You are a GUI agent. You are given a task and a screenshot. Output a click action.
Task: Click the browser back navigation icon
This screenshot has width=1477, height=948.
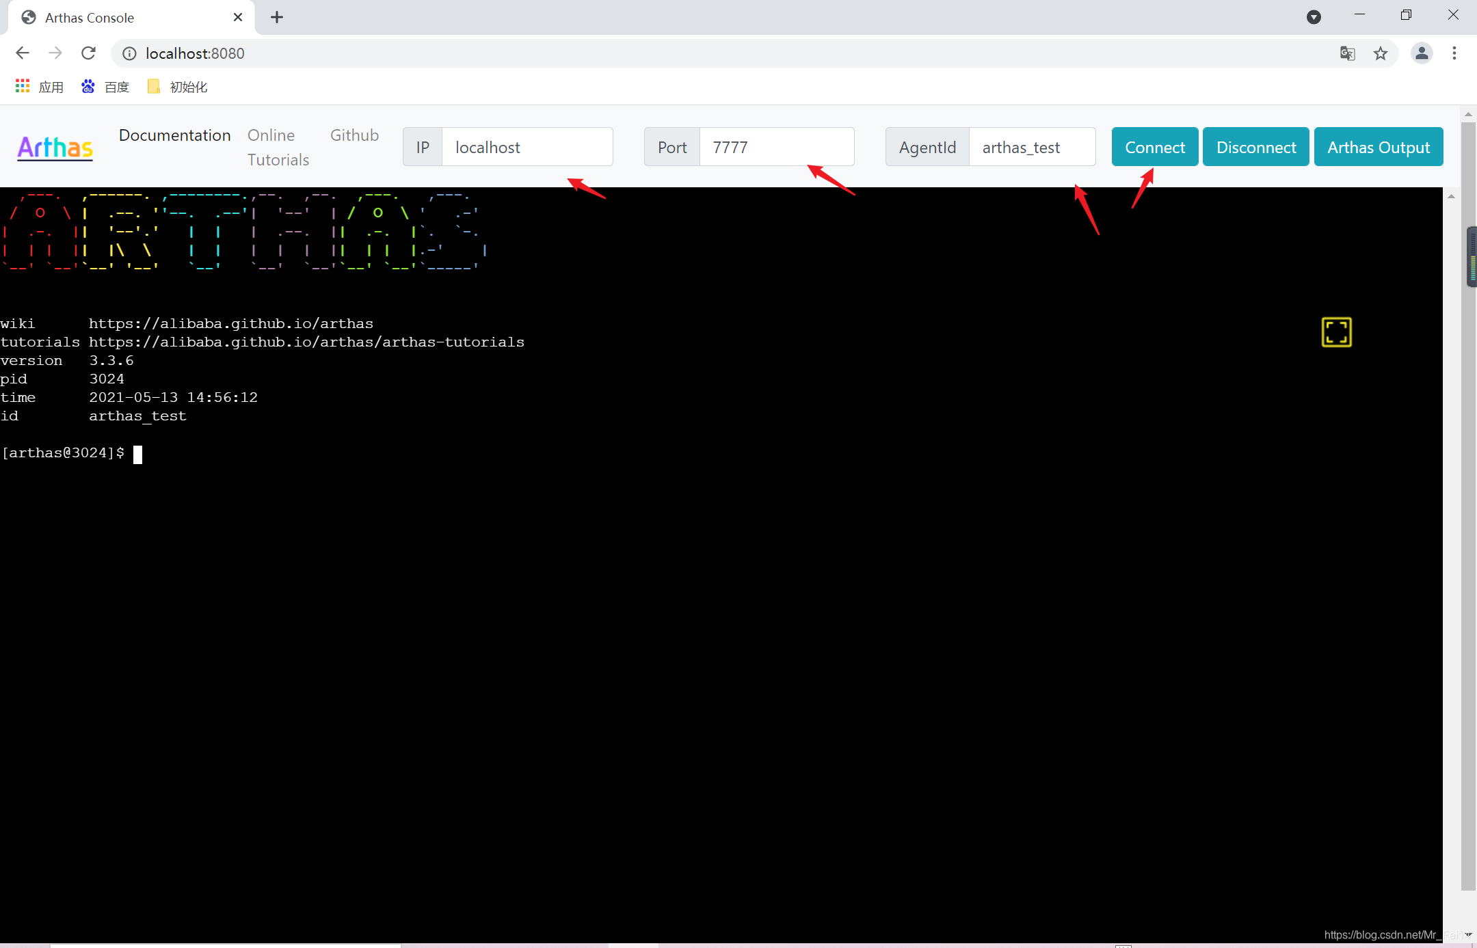21,53
